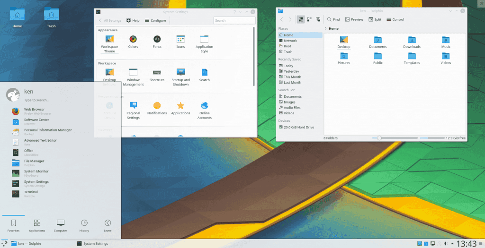Open the Templates folder in Dolphin

click(x=412, y=58)
